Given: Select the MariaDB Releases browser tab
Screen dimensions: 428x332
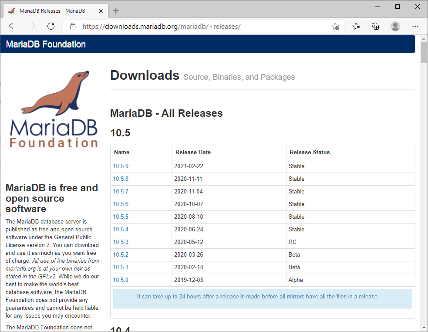Looking at the screenshot, I should 56,11.
